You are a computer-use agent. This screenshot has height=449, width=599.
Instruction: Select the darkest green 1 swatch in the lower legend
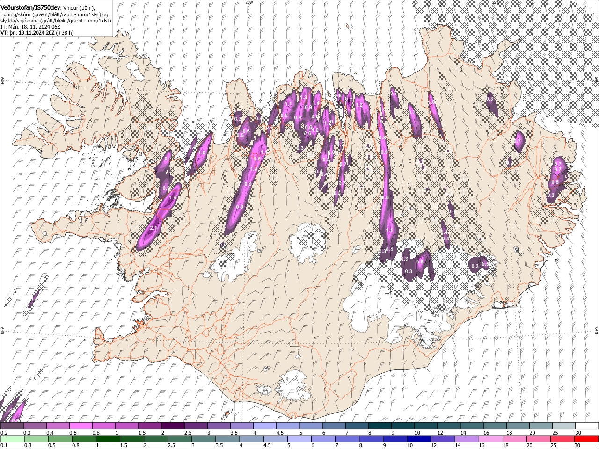click(108, 439)
